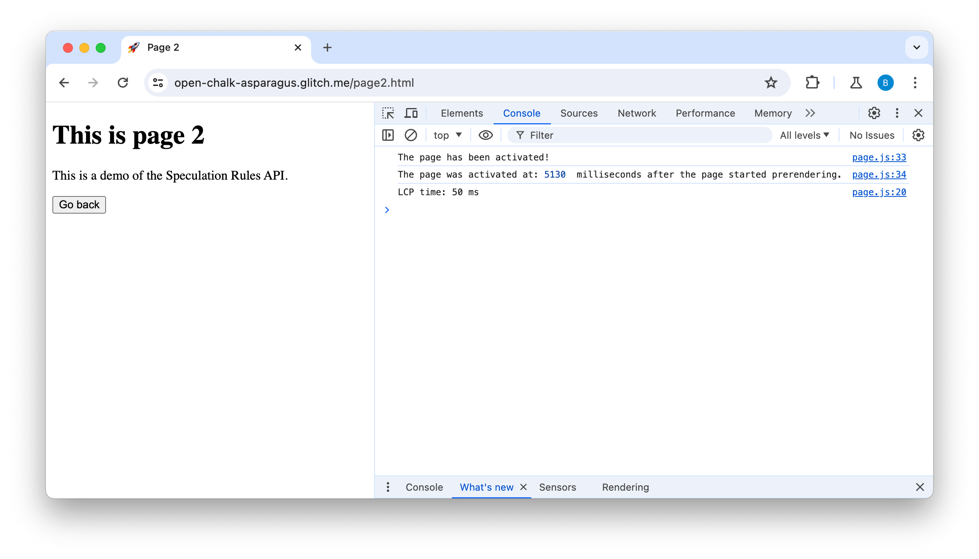Click the issues count indicator icon
979x559 pixels.
point(872,135)
